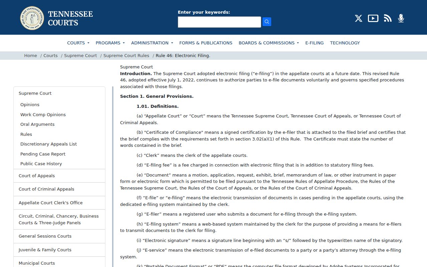Open the X (Twitter) social icon
The height and width of the screenshot is (267, 427).
pyautogui.click(x=359, y=18)
